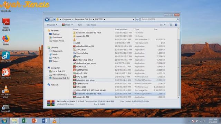Select the Keytest+crack ZIP archive
The height and width of the screenshot is (124, 221).
pos(119,83)
